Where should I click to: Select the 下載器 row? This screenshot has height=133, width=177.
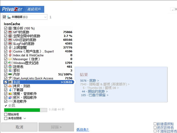(38, 90)
